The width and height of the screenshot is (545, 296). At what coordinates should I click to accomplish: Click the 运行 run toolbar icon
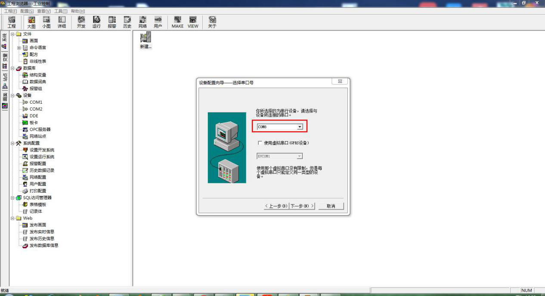coord(96,22)
